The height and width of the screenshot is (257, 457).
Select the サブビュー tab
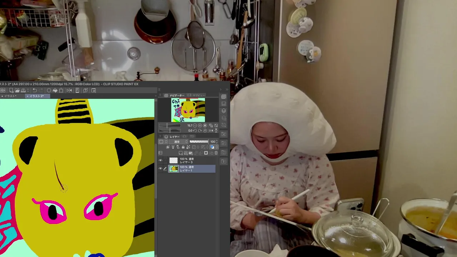(196, 95)
